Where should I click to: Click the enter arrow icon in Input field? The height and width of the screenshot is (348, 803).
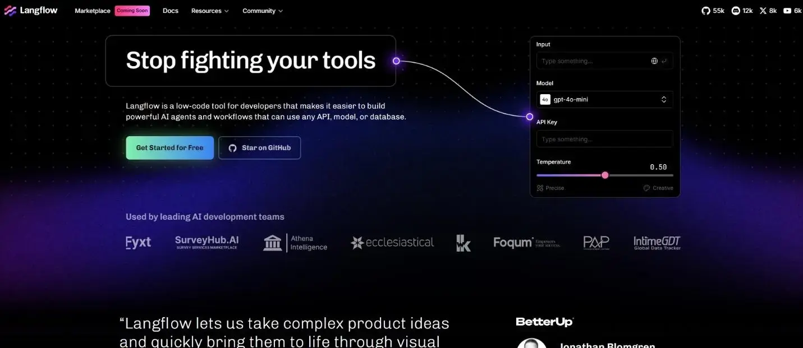tap(664, 61)
